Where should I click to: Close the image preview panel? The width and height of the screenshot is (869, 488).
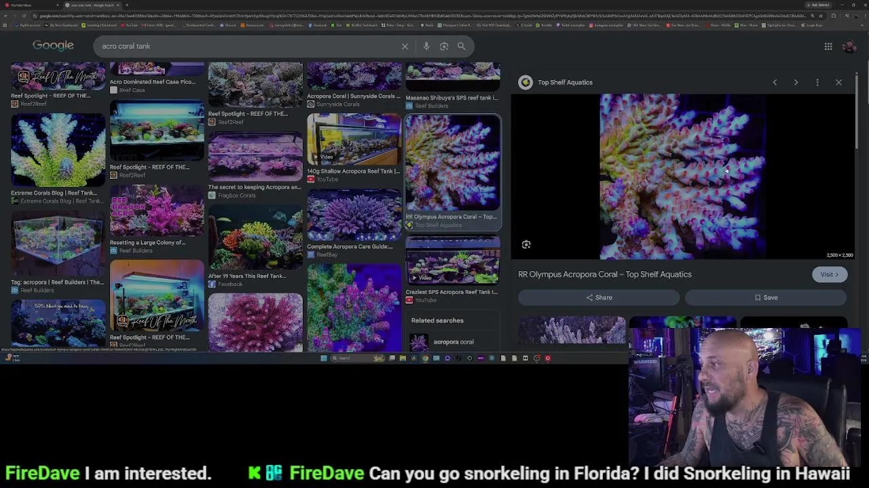pyautogui.click(x=838, y=82)
